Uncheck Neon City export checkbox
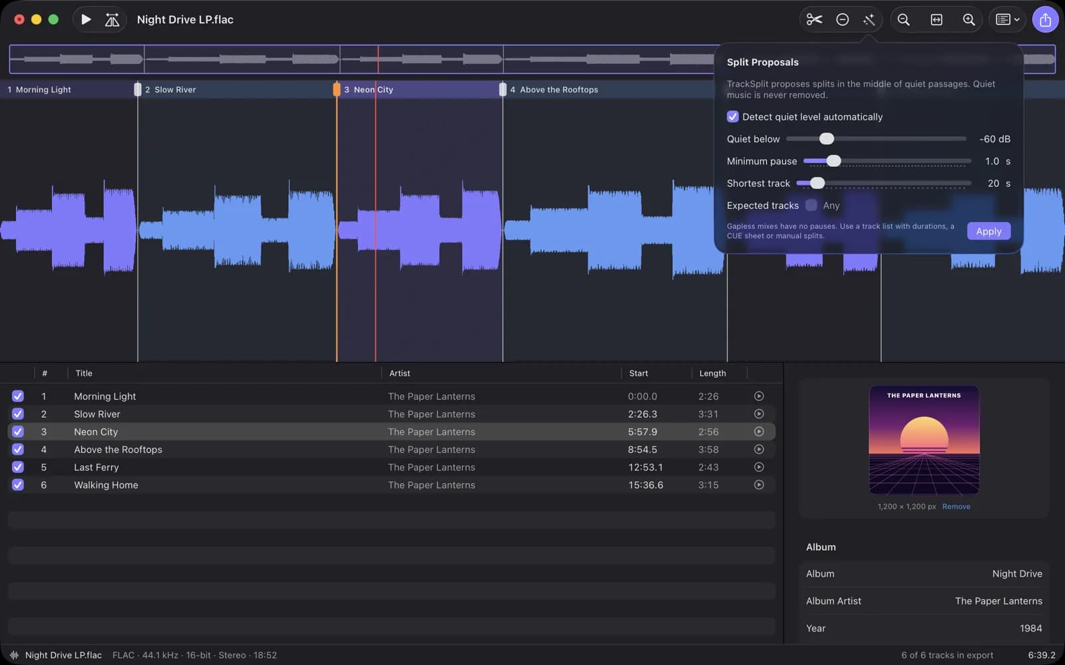1065x665 pixels. [18, 432]
